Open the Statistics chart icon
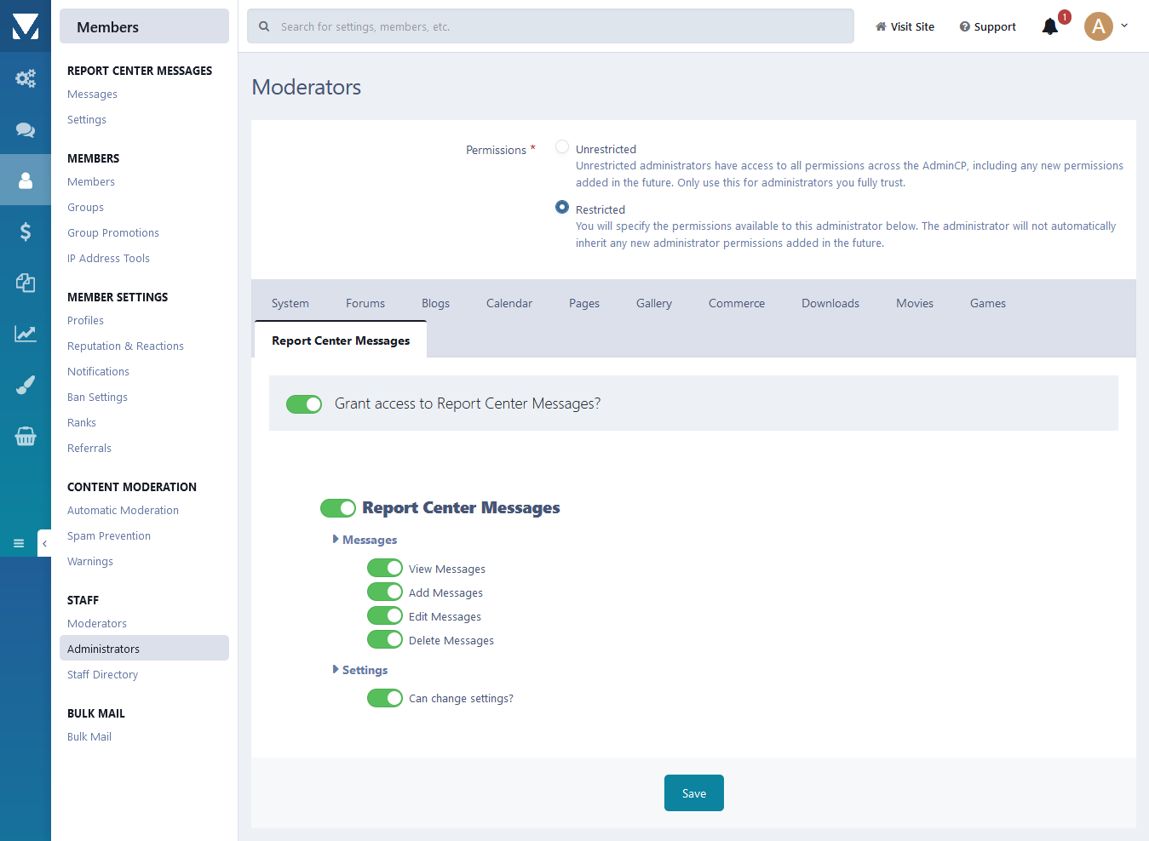This screenshot has height=841, width=1149. pos(26,334)
